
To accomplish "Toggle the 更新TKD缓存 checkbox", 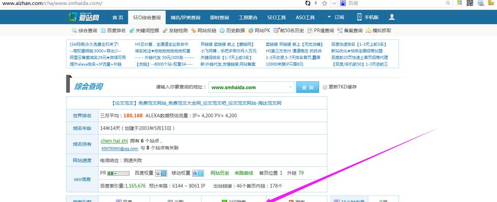I will pos(325,87).
